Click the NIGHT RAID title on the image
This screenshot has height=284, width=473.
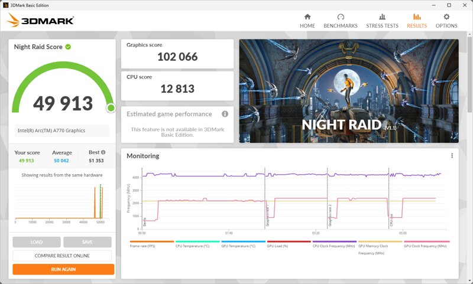pyautogui.click(x=342, y=125)
